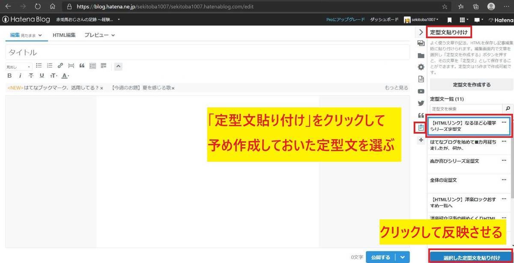514x263 pixels.
Task: Click the blank editor body area
Action: 207,171
